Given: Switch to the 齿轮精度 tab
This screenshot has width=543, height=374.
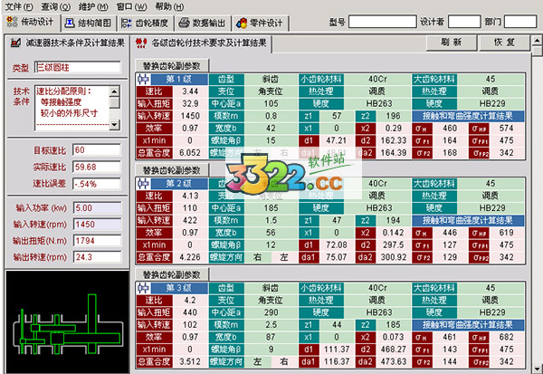Looking at the screenshot, I should click(x=145, y=23).
